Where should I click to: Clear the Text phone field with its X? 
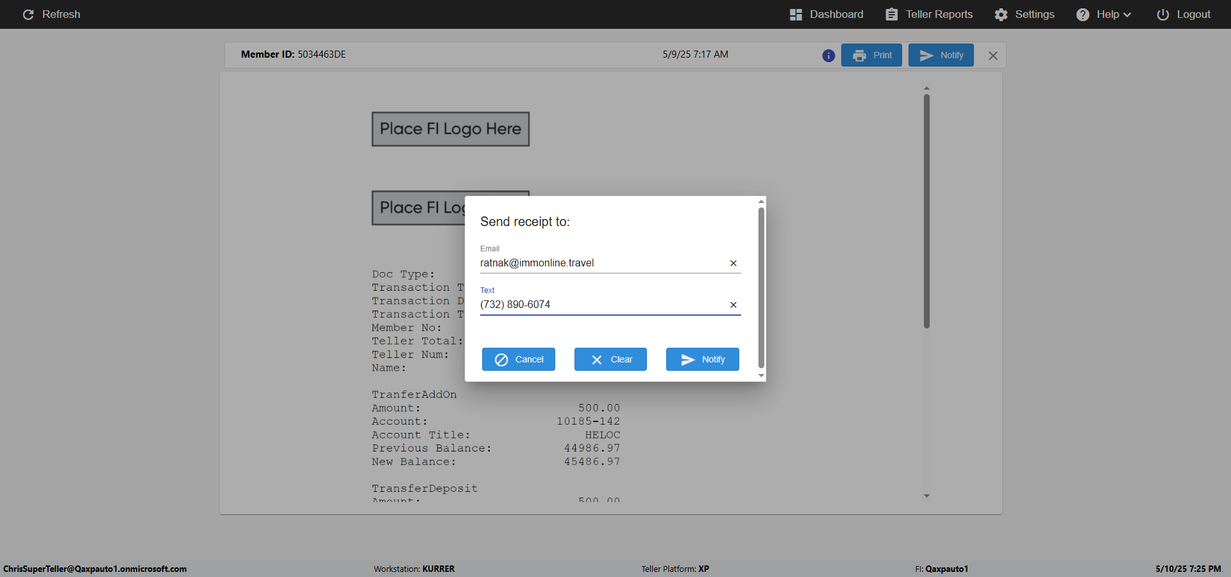(x=733, y=305)
